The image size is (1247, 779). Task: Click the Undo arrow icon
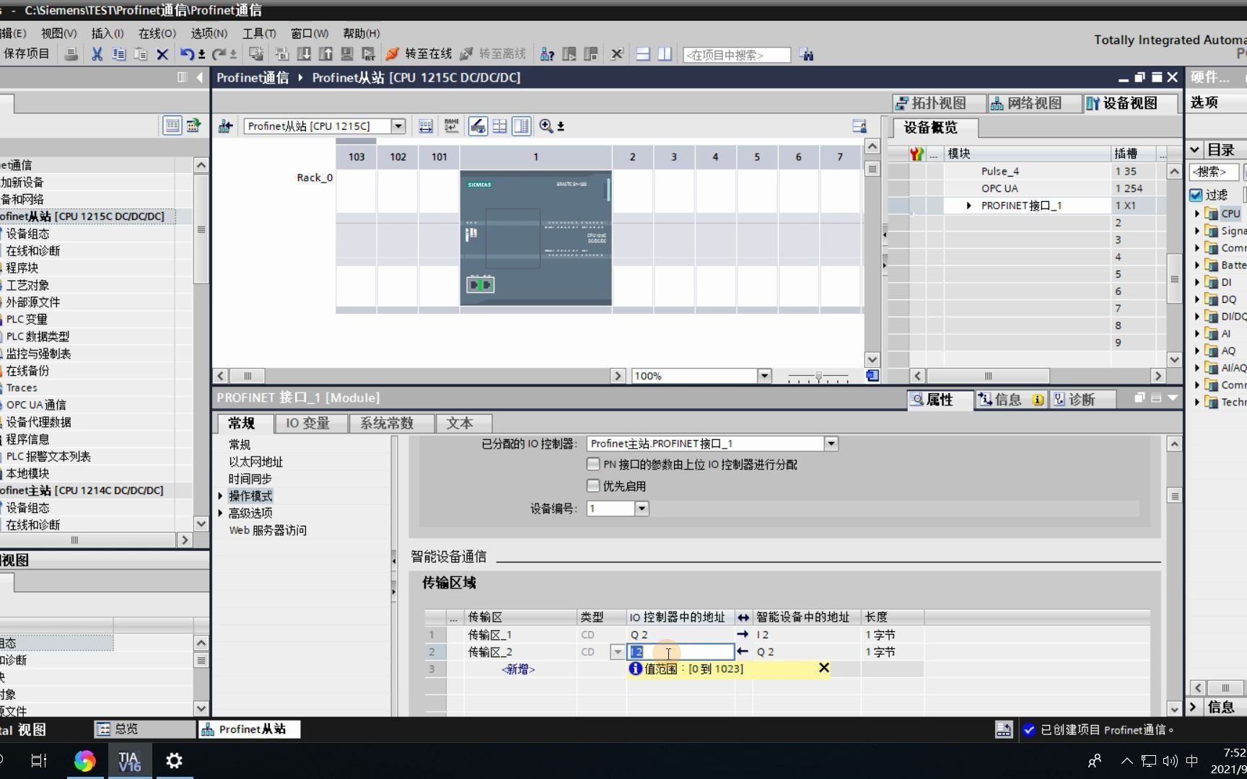tap(186, 53)
